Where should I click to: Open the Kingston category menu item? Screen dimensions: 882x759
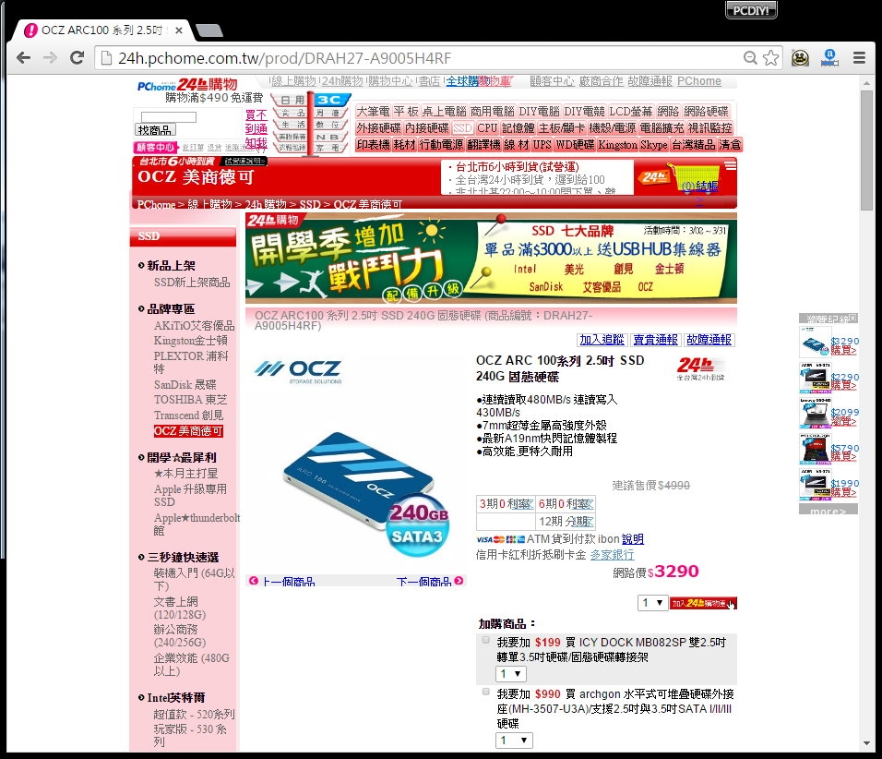pos(617,145)
